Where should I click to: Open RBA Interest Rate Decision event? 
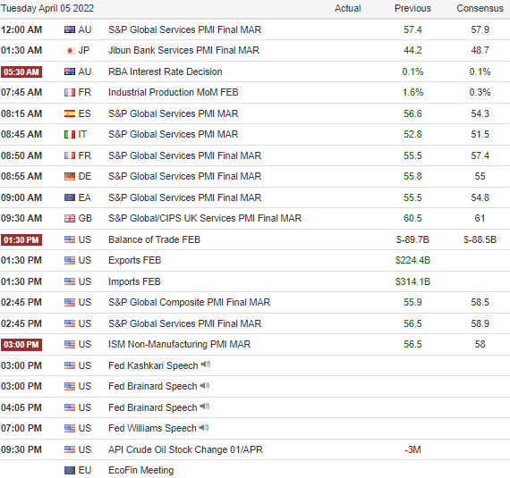tap(166, 71)
